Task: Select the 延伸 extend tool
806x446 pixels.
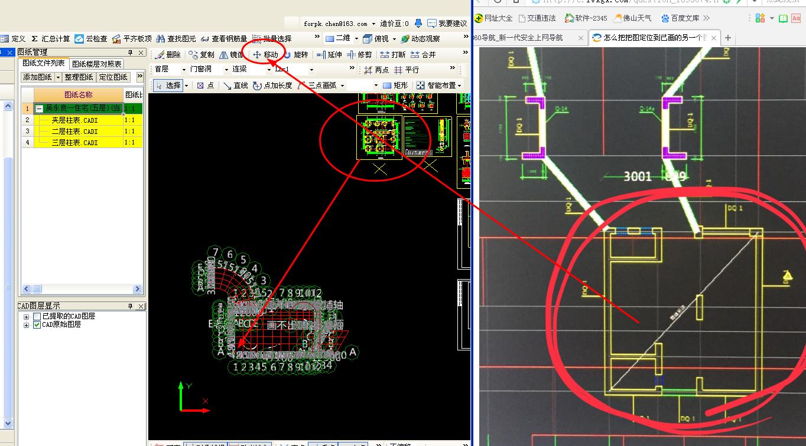Action: pyautogui.click(x=329, y=54)
